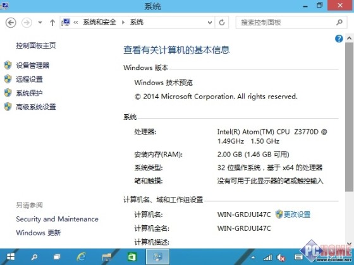Image resolution: width=354 pixels, height=265 pixels.
Task: Open the notifications tray icon
Action: tap(298, 257)
